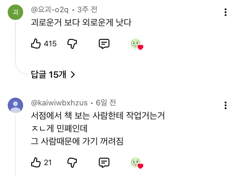The image size is (241, 177).
Task: Open the @kaiwiwbxhzus channel link
Action: [59, 103]
